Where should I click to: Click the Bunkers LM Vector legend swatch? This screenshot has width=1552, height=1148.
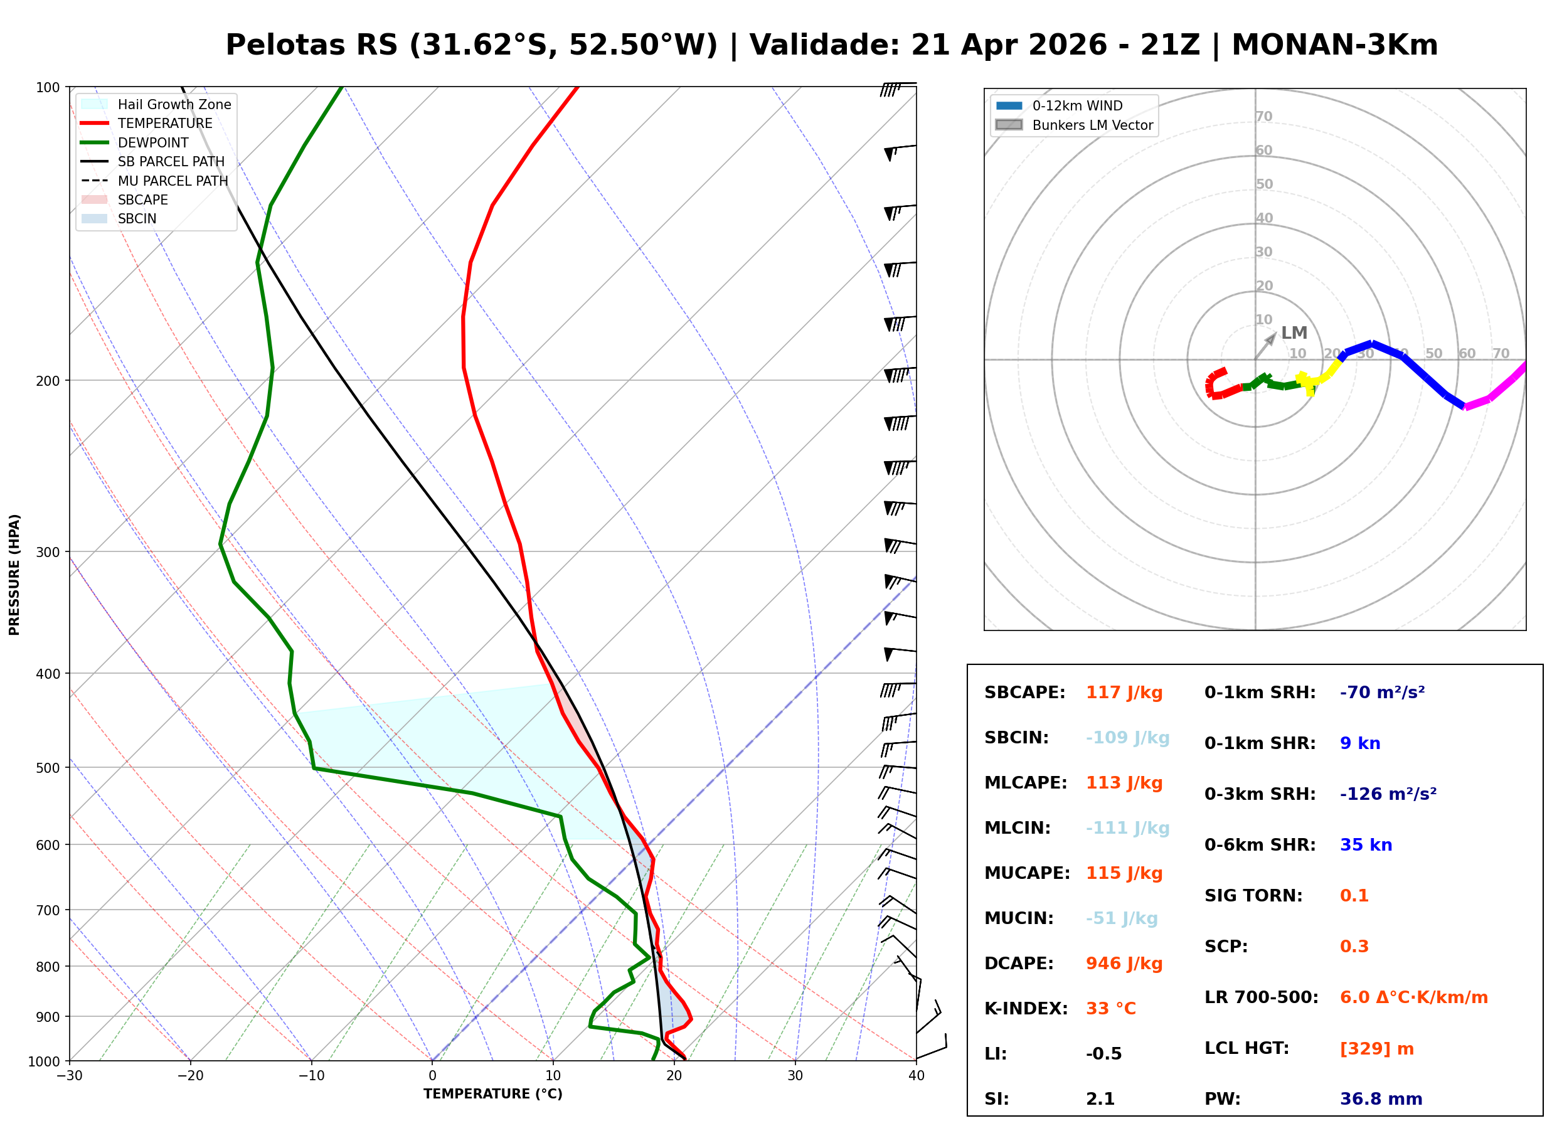pyautogui.click(x=1009, y=125)
